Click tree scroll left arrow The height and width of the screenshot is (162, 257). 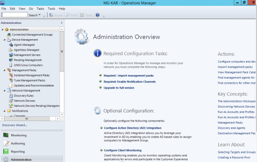click(2, 119)
